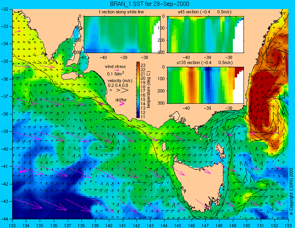Click the latitude axis label -32
The height and width of the screenshot is (228, 295).
pyautogui.click(x=5, y=9)
